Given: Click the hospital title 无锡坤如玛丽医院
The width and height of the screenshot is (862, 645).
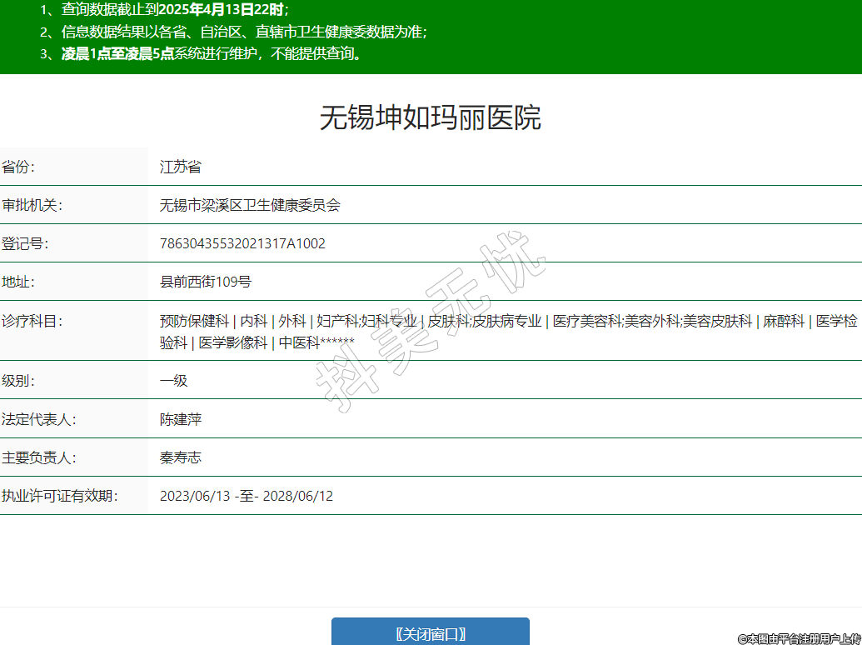Looking at the screenshot, I should pos(430,117).
